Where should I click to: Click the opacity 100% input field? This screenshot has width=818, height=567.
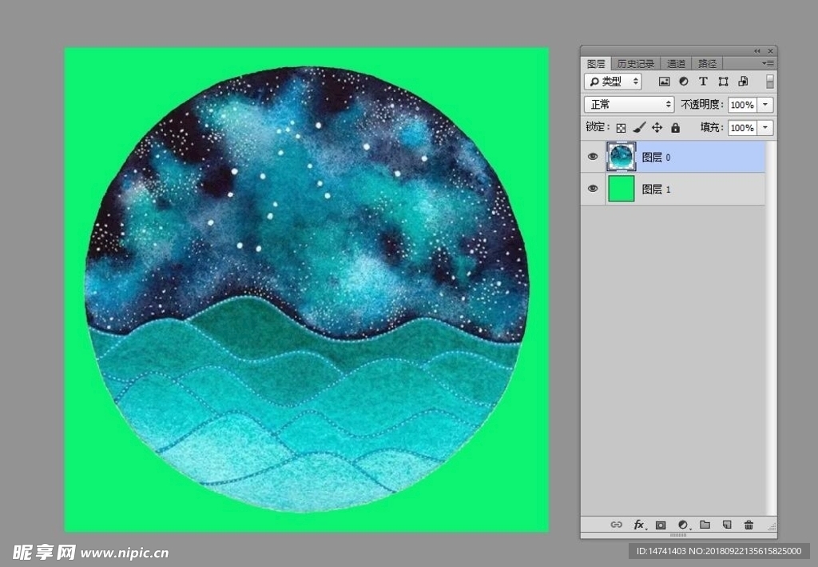tap(742, 105)
